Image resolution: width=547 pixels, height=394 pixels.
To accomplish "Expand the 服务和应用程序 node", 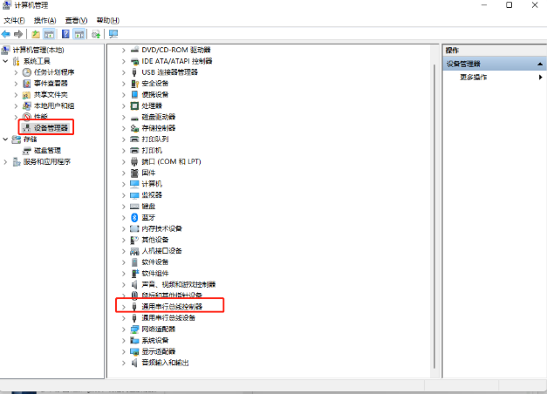I will [6, 161].
